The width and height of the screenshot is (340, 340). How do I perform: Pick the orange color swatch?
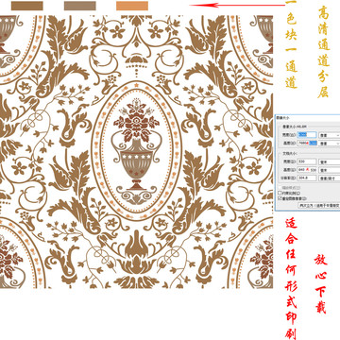[x=132, y=6]
